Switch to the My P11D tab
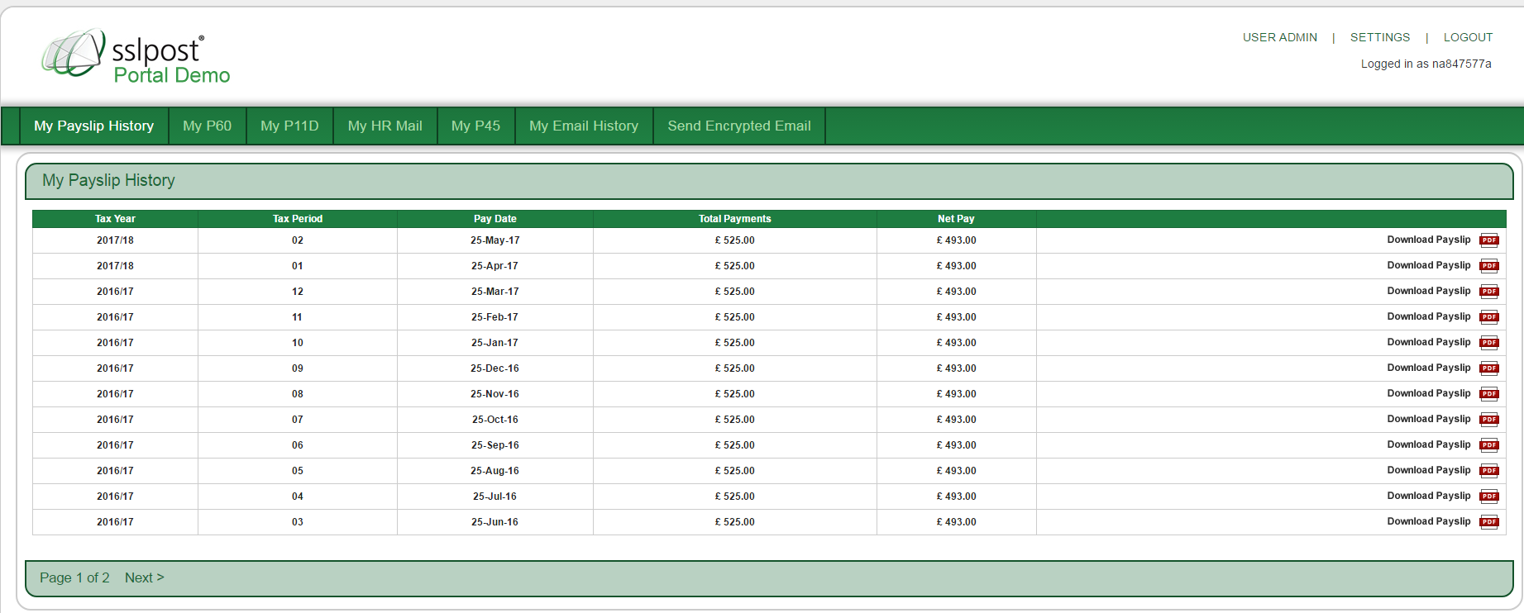Image resolution: width=1524 pixels, height=613 pixels. tap(289, 126)
